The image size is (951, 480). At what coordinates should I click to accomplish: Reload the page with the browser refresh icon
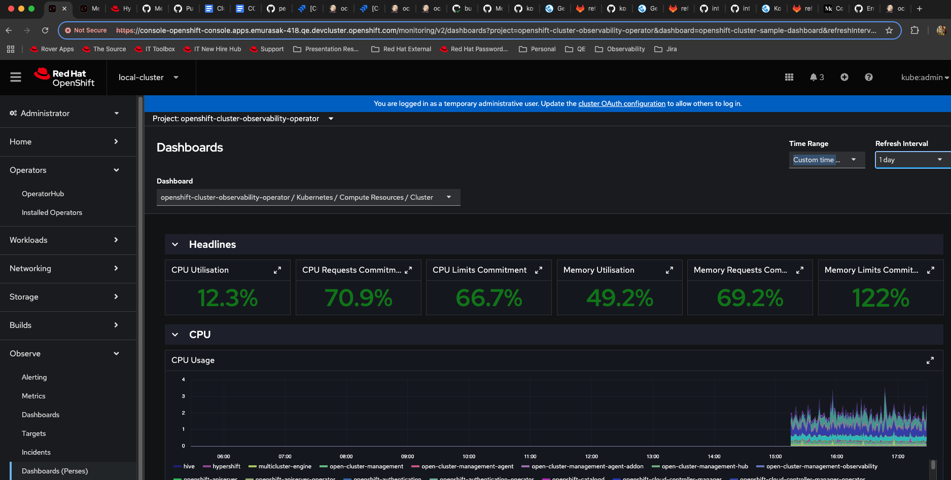click(45, 30)
